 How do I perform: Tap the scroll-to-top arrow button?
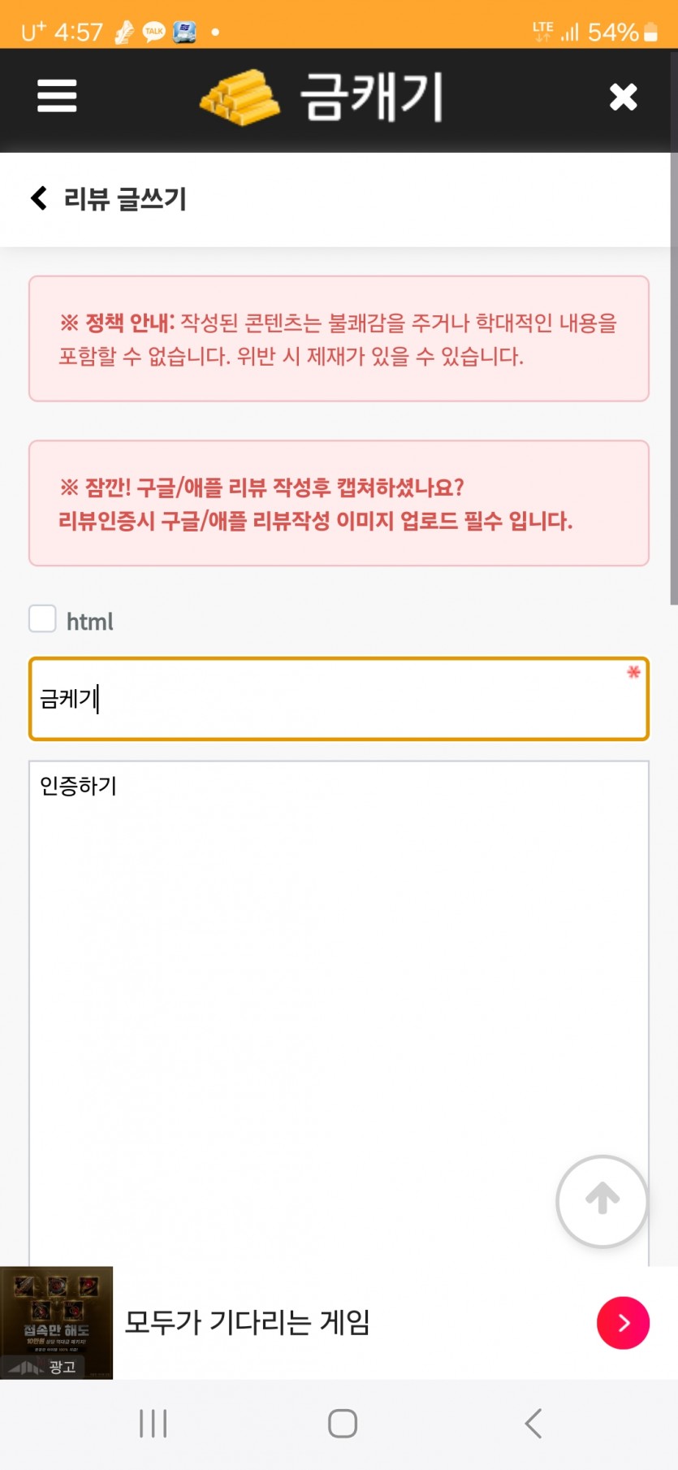(x=602, y=1201)
